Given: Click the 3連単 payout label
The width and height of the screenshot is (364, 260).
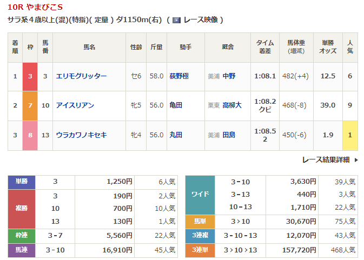Looking at the screenshot, I should pyautogui.click(x=200, y=250).
